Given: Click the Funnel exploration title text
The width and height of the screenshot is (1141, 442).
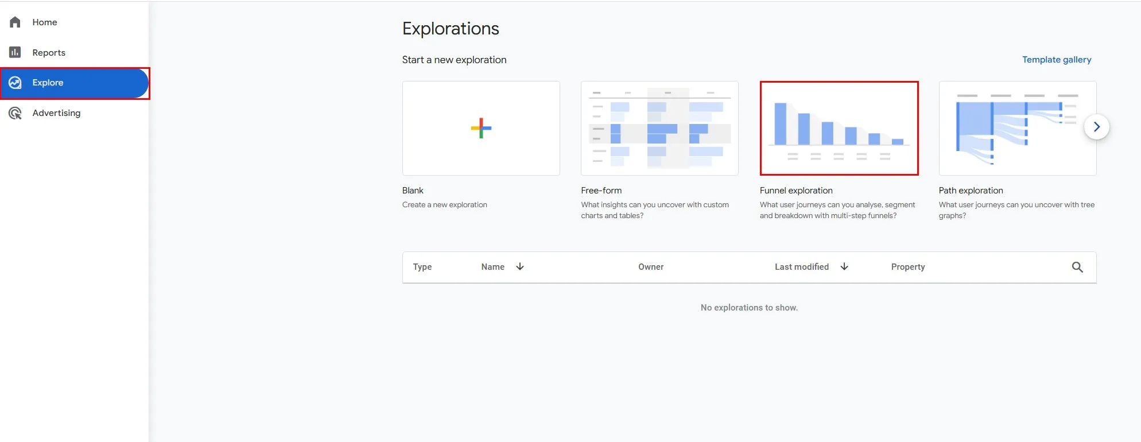Looking at the screenshot, I should (x=796, y=191).
